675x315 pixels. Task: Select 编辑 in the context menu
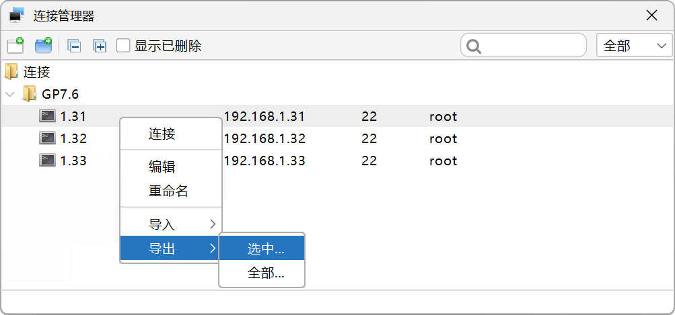click(162, 167)
